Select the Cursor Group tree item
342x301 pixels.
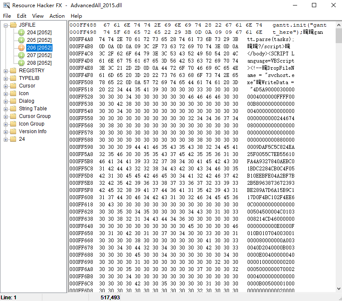pyautogui.click(x=35, y=116)
